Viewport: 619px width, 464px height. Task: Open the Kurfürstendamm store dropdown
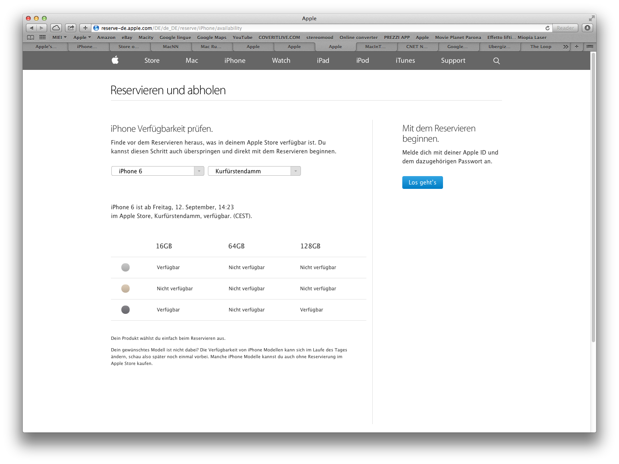(254, 171)
